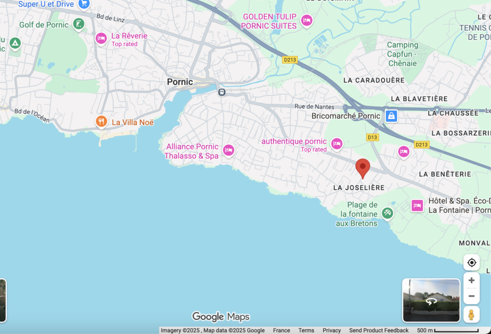Image resolution: width=491 pixels, height=334 pixels.
Task: Zoom out with the minus button
Action: point(471,297)
